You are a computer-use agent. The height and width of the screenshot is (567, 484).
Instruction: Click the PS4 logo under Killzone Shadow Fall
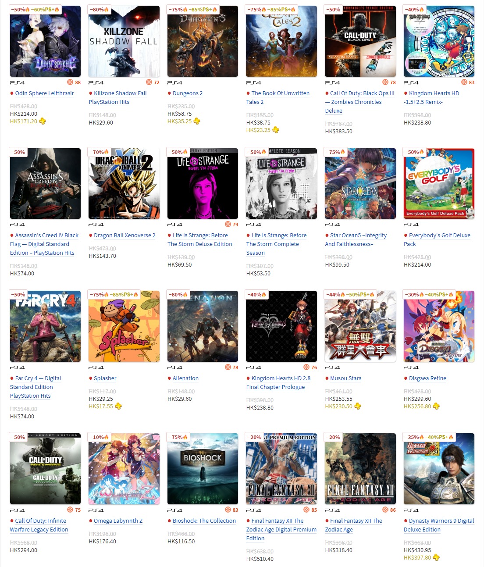pyautogui.click(x=96, y=82)
